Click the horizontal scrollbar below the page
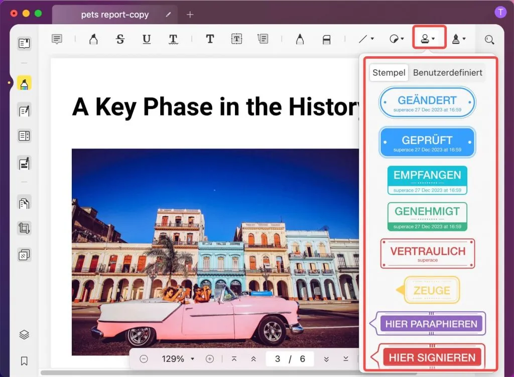 tap(228, 373)
